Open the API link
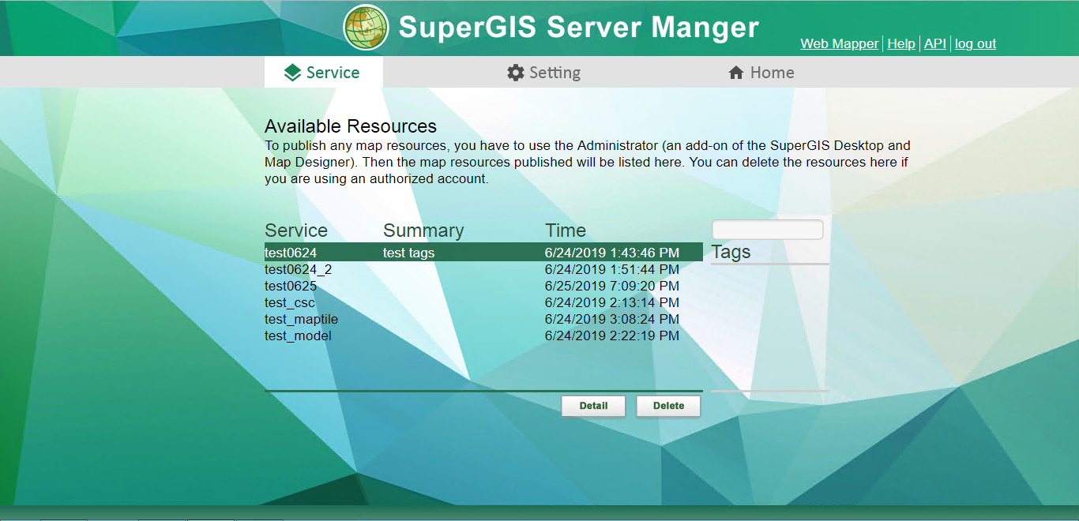The image size is (1079, 521). pyautogui.click(x=935, y=43)
